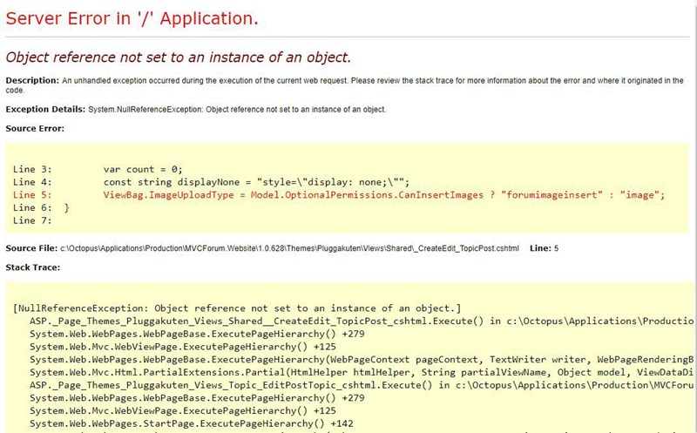
Task: Click the bold "Exception Details:" label
Action: [45, 110]
